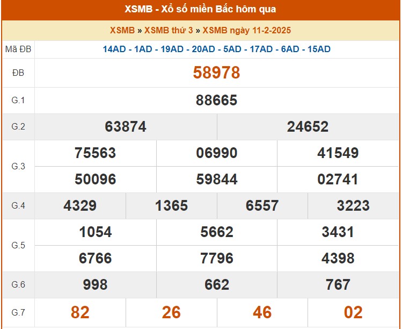This screenshot has height=329, width=402.
Task: Select G.3 number 59844
Action: (x=217, y=180)
